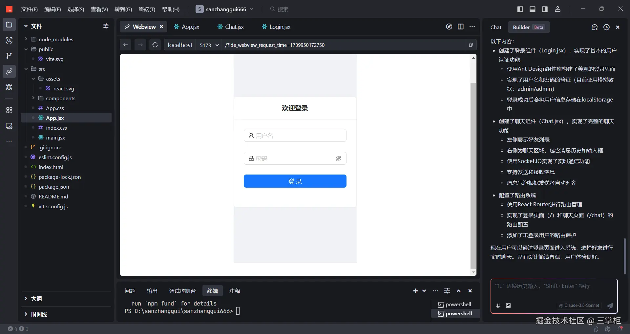Viewport: 630px width, 334px height.
Task: Open Webview URL in external window
Action: (471, 45)
